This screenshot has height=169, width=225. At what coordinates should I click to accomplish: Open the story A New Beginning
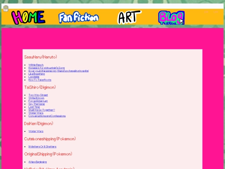(37, 162)
